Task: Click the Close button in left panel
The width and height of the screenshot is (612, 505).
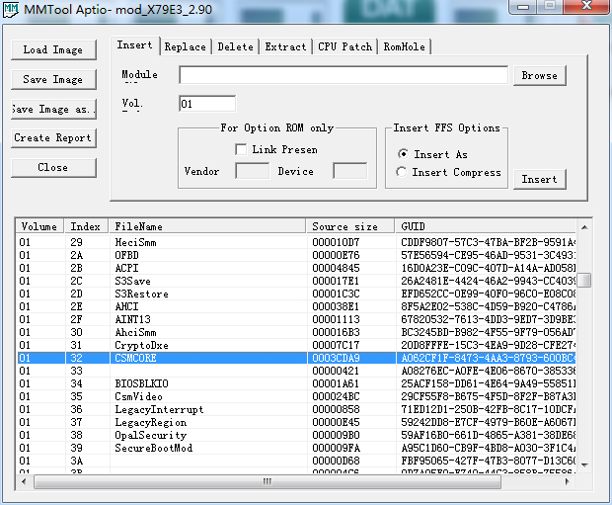Action: pyautogui.click(x=53, y=168)
